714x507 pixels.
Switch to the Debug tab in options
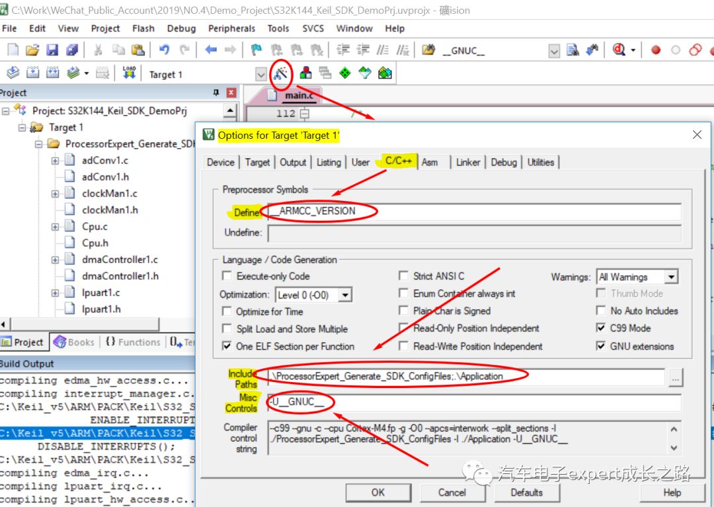coord(504,162)
